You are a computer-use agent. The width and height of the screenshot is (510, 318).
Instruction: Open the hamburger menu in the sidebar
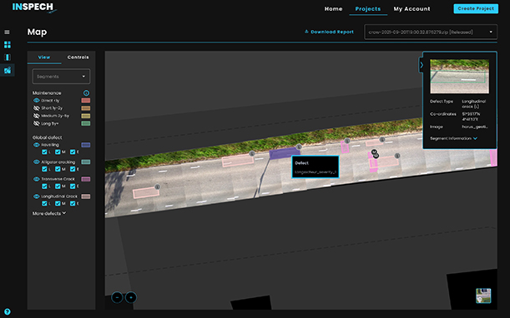(7, 32)
